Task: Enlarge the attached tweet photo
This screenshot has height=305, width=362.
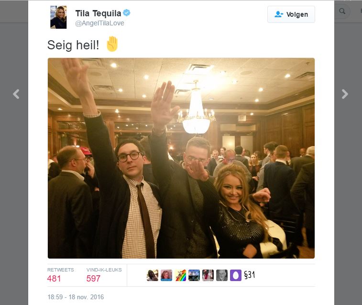Action: pos(181,158)
